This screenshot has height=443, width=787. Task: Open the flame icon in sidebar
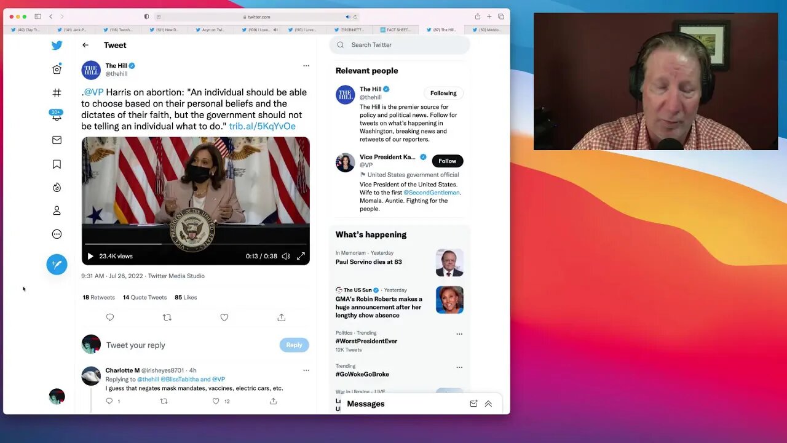(x=57, y=187)
